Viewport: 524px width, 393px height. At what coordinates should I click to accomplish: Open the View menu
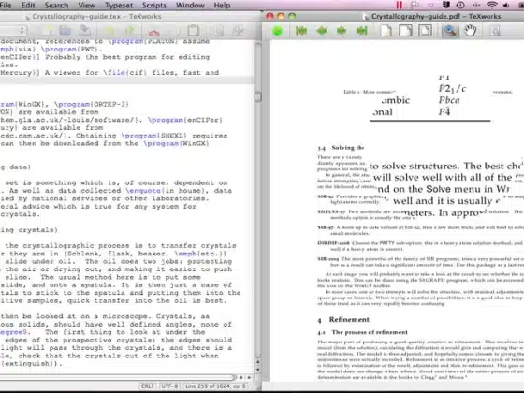pyautogui.click(x=86, y=6)
